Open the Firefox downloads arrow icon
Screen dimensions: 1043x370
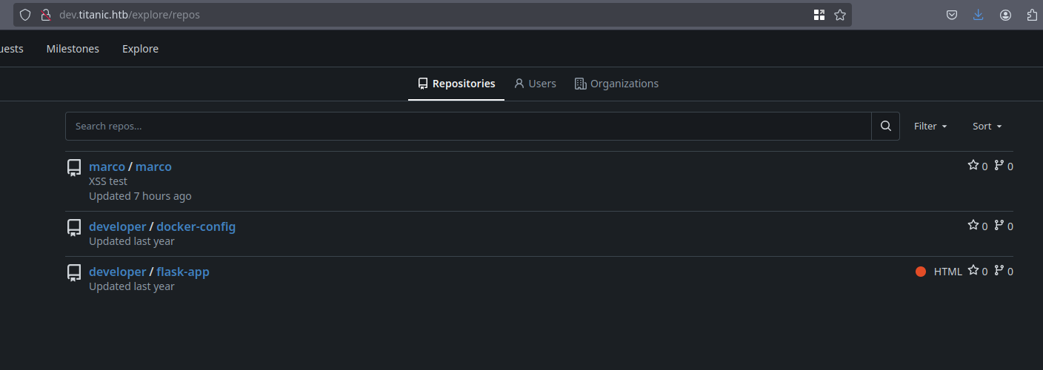pyautogui.click(x=978, y=15)
